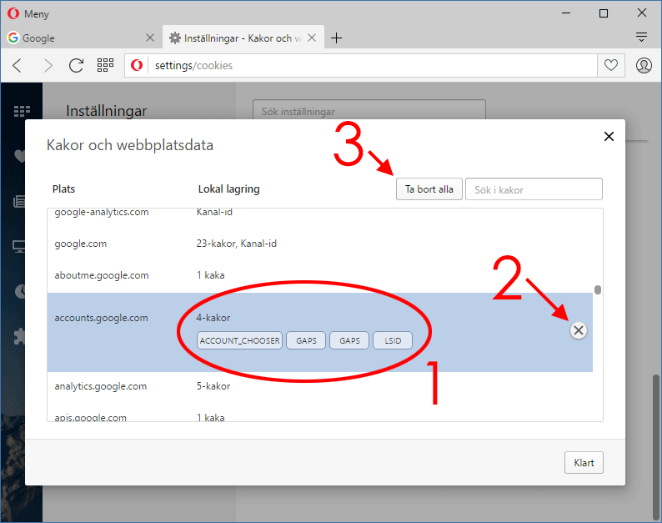
Task: Open the user account profile icon
Action: point(644,65)
